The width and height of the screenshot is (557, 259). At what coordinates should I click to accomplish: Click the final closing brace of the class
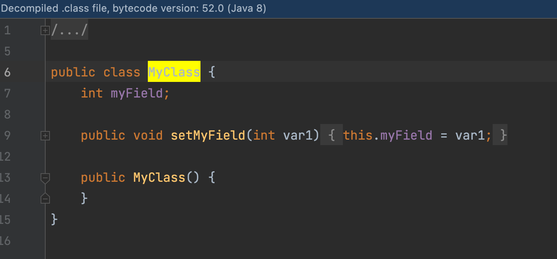click(x=54, y=220)
